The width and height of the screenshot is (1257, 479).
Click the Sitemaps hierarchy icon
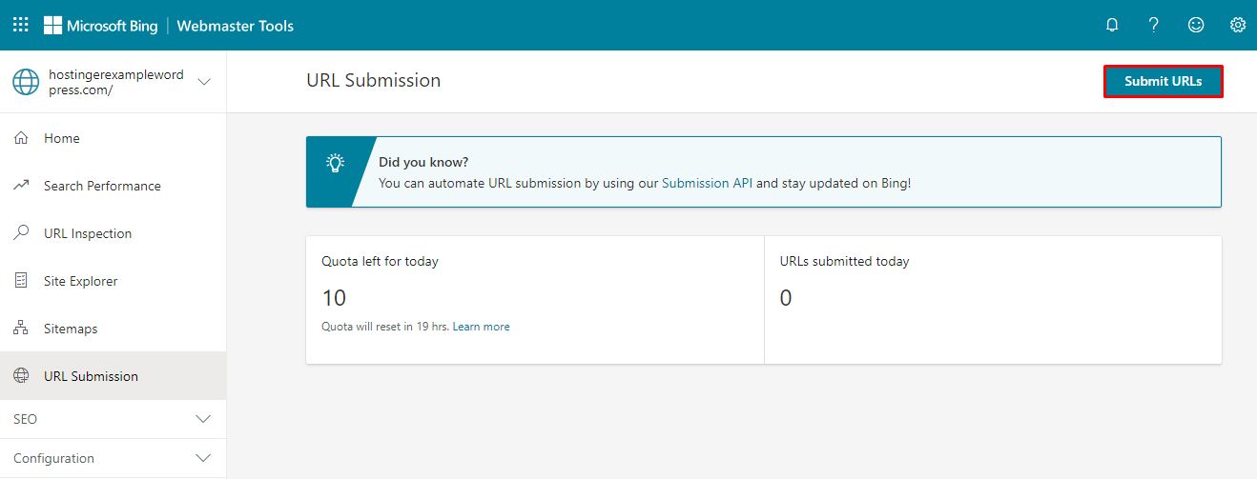coord(21,329)
